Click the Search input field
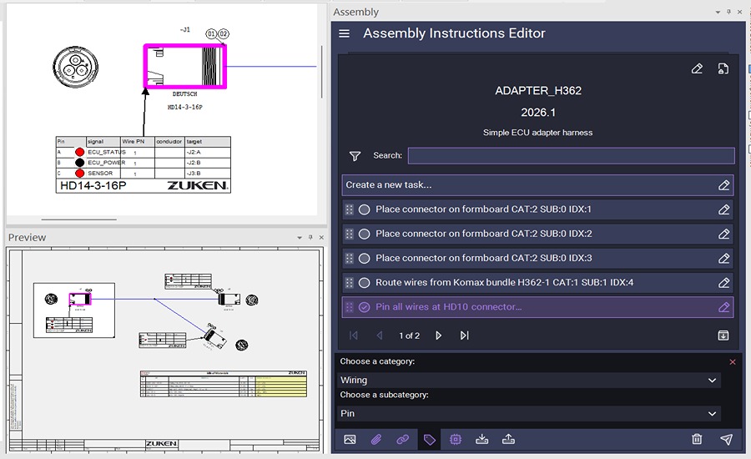Screen dimensions: 751x459 pyautogui.click(x=571, y=156)
